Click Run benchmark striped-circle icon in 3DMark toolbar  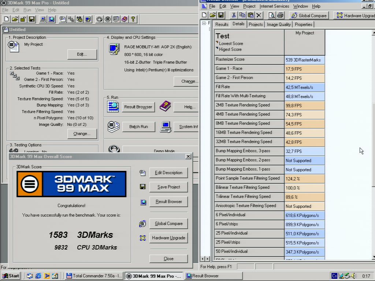point(108,19)
